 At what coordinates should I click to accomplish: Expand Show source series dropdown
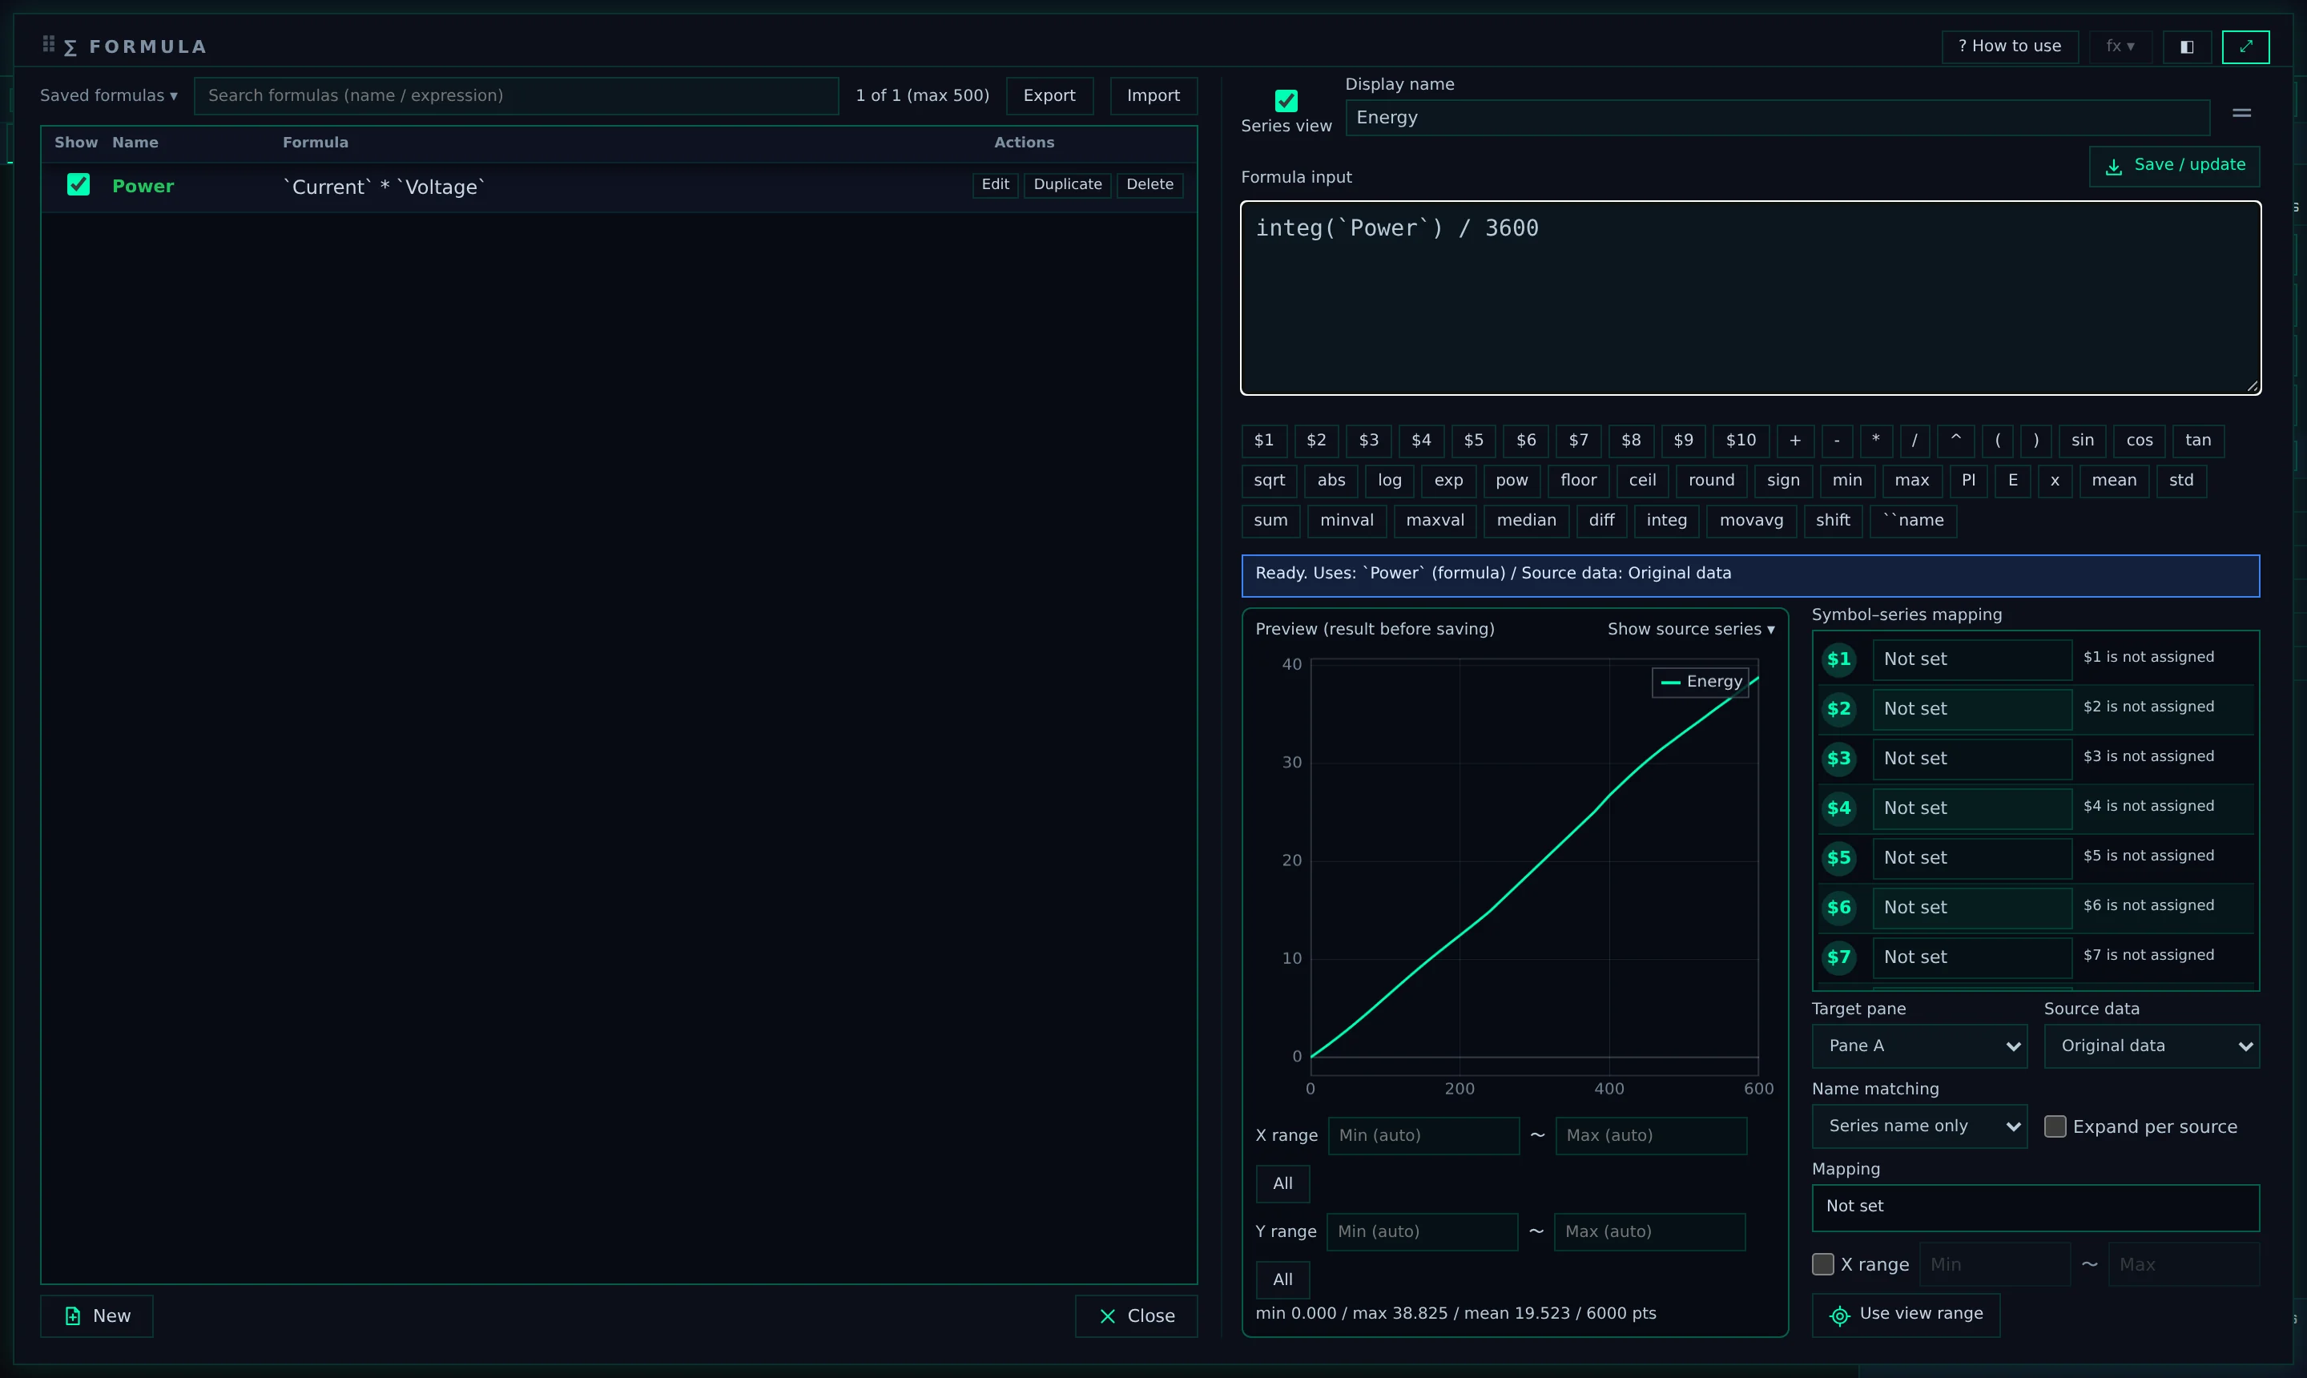[x=1690, y=629]
